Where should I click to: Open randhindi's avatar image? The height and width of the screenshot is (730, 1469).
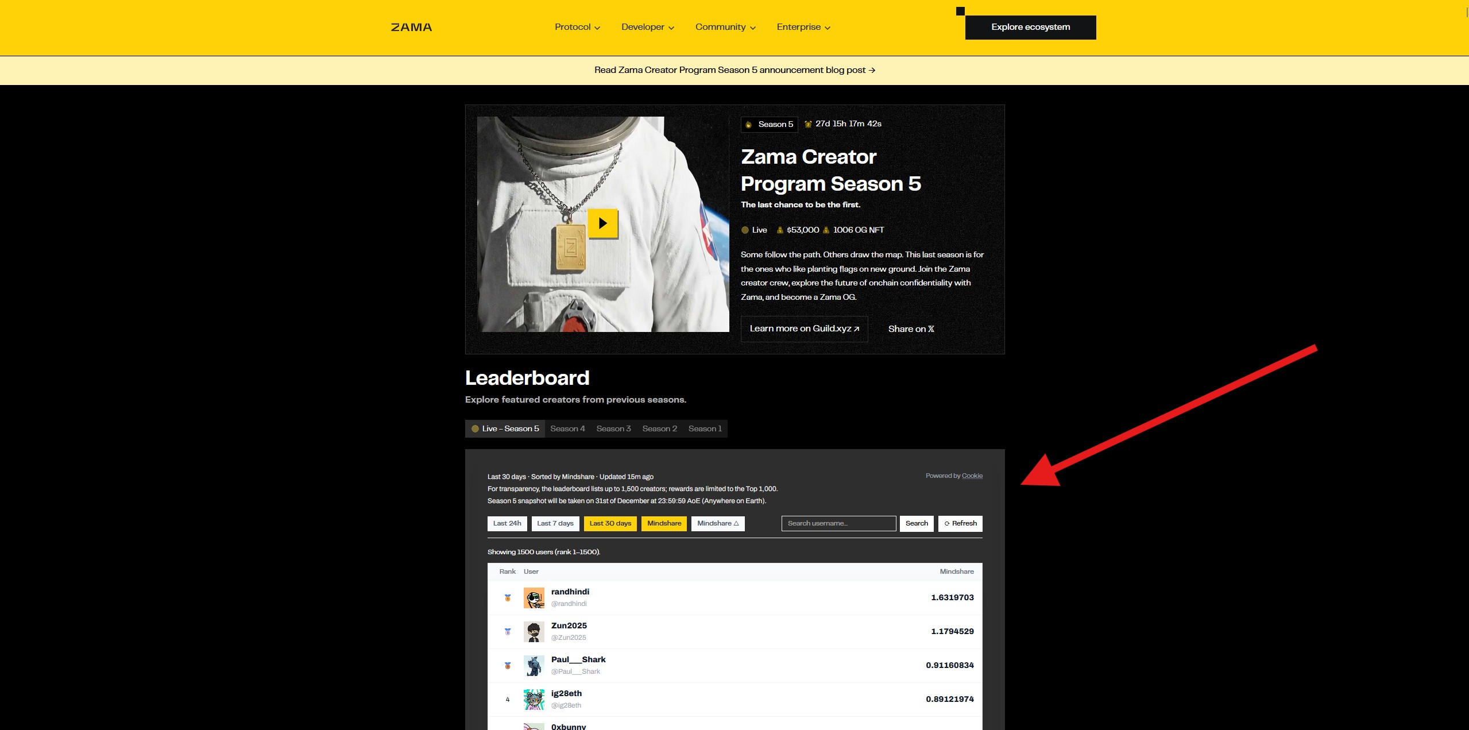tap(534, 598)
